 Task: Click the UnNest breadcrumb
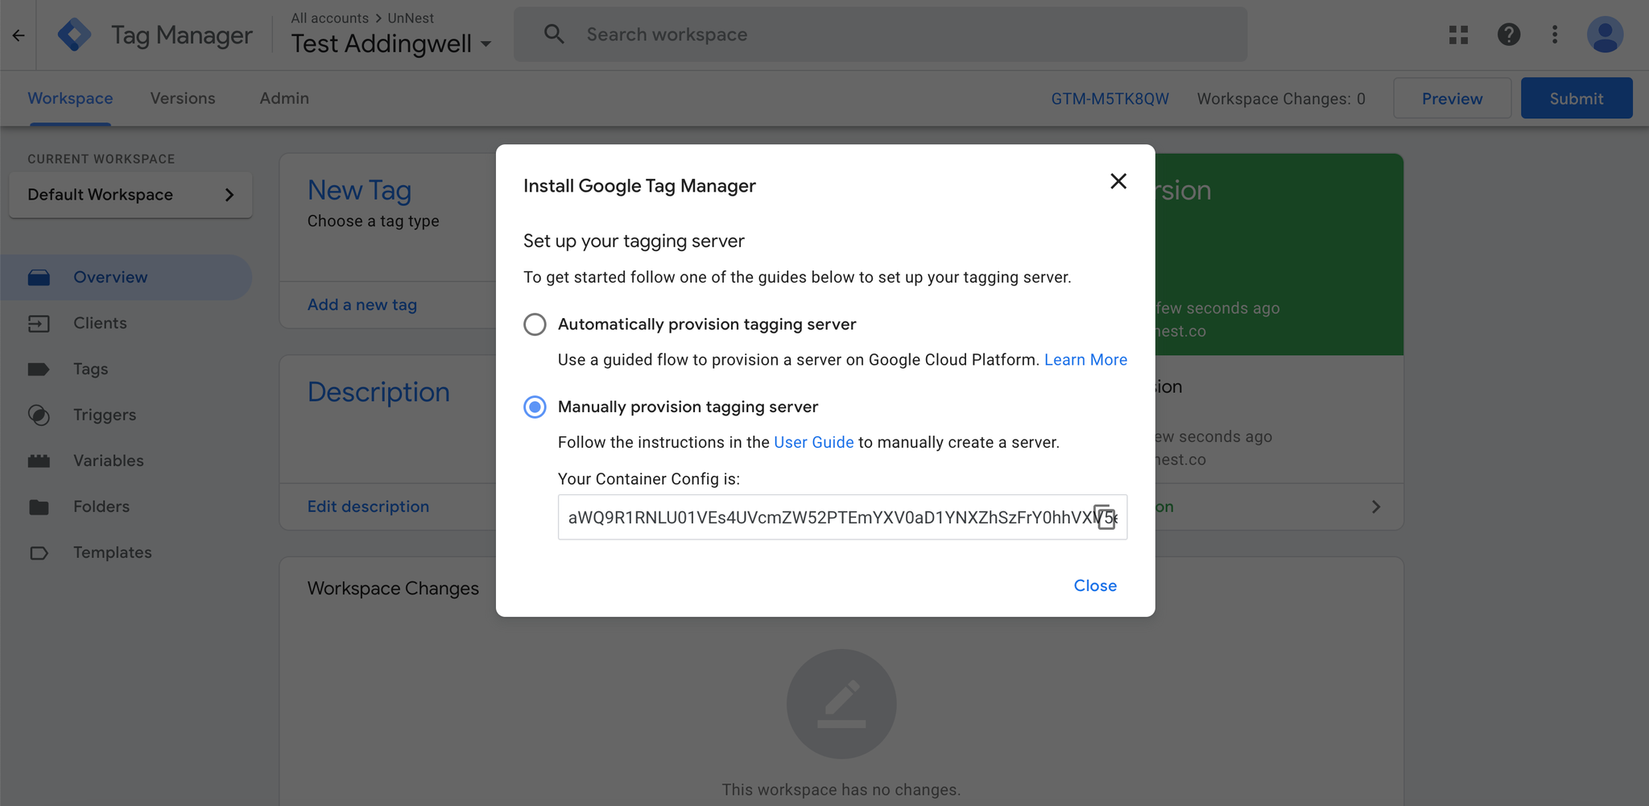point(411,18)
